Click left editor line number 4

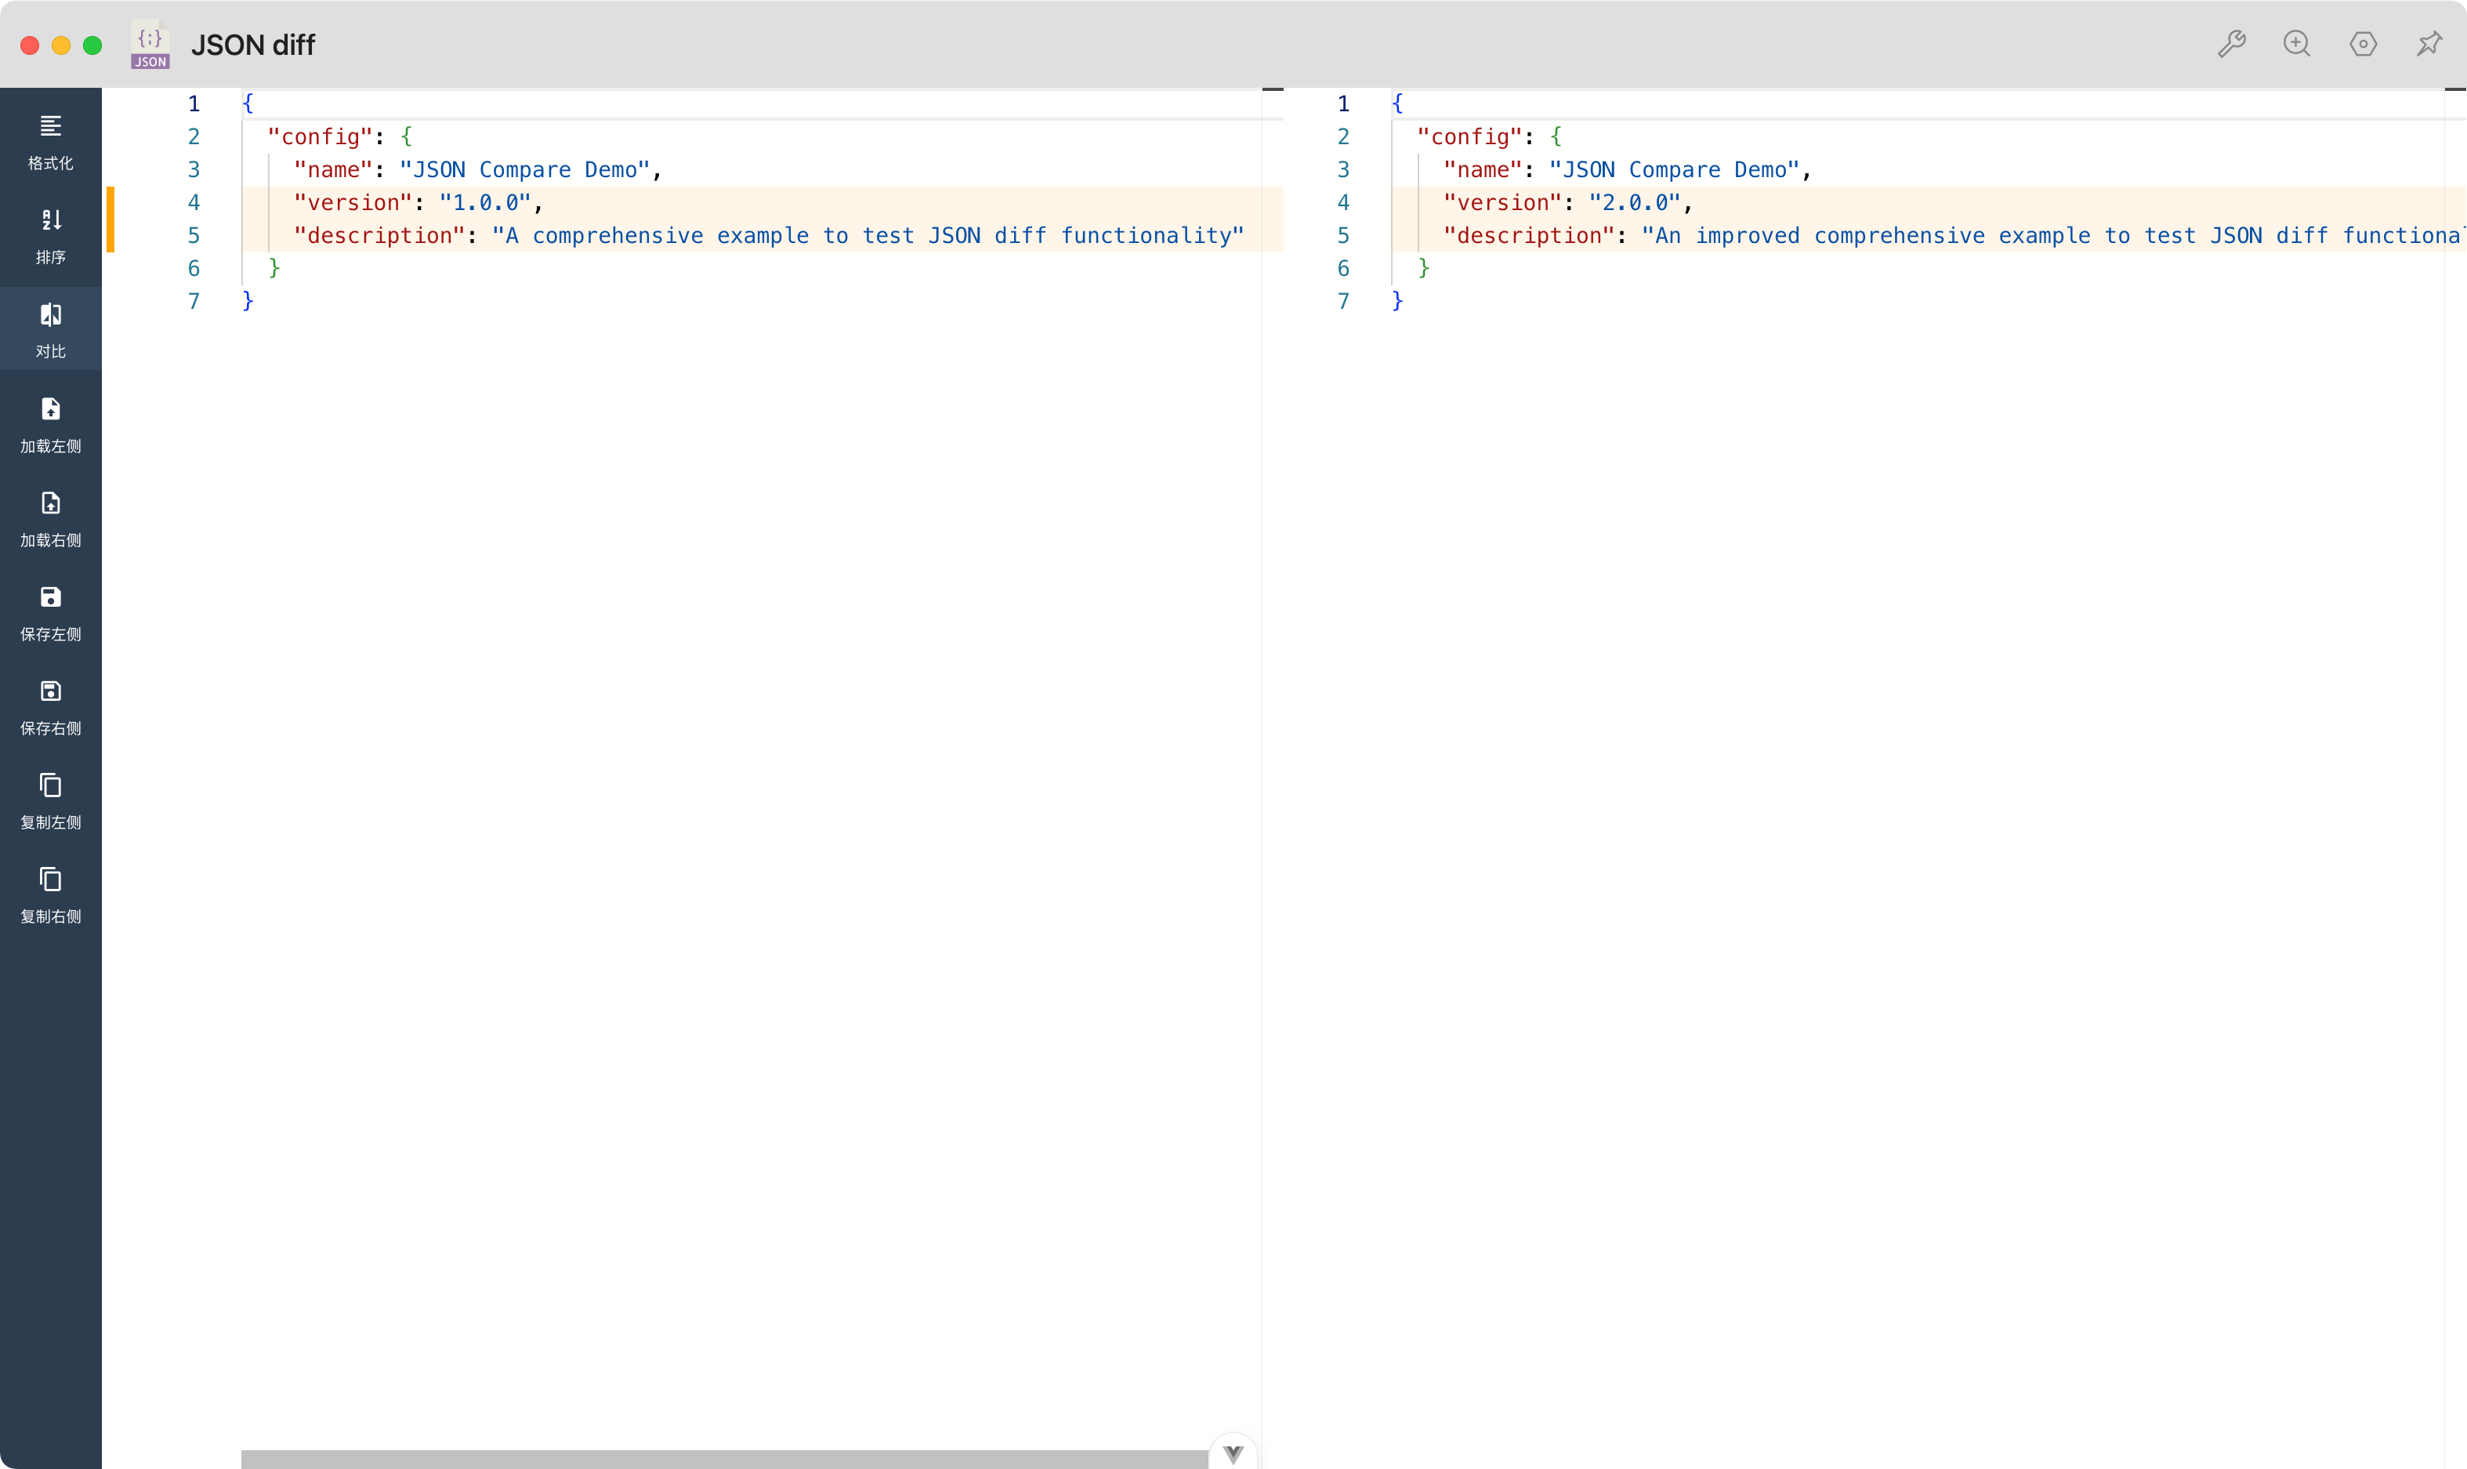tap(194, 203)
